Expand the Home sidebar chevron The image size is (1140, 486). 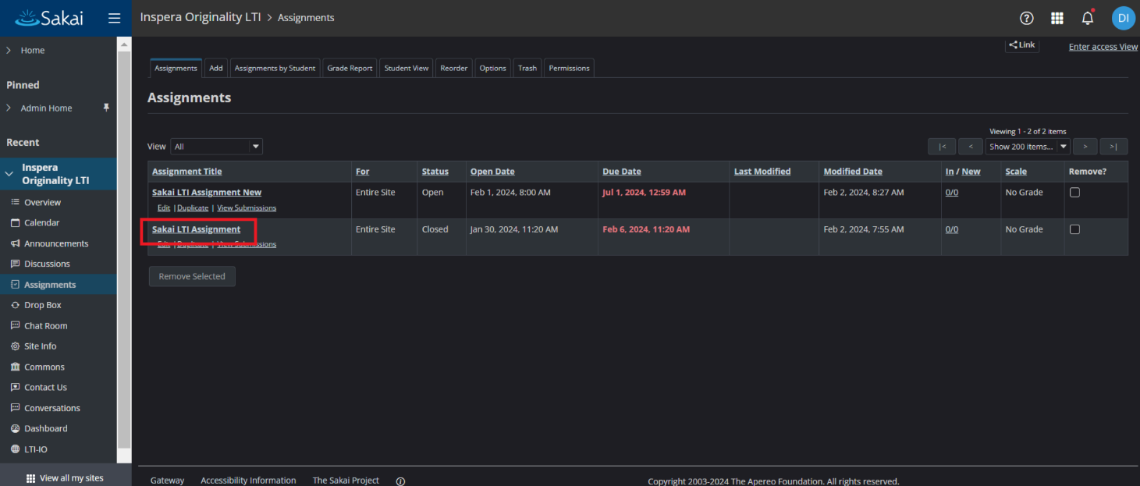pos(9,50)
